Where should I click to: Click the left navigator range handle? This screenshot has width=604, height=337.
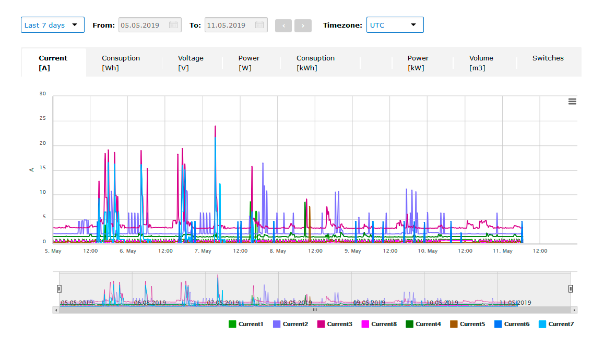[x=60, y=289]
